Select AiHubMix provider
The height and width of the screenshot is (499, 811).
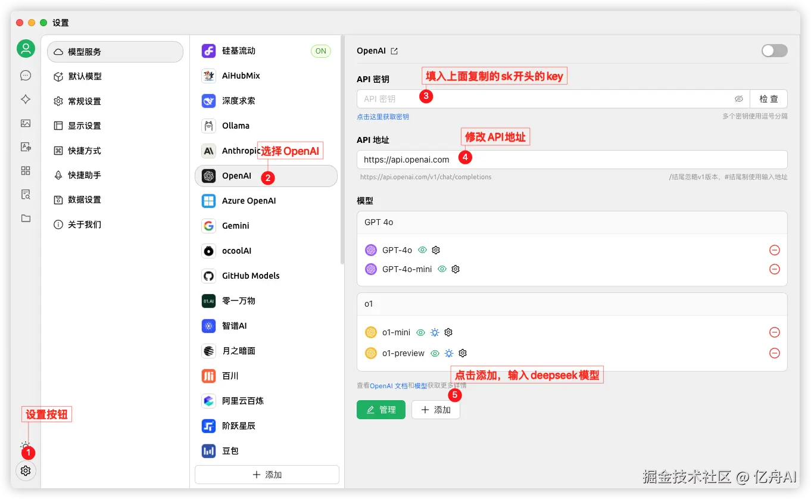pyautogui.click(x=266, y=76)
